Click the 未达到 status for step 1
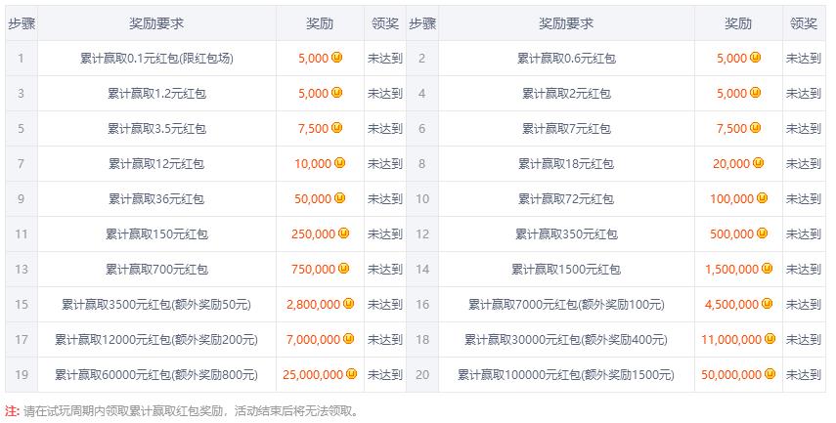 pos(384,59)
